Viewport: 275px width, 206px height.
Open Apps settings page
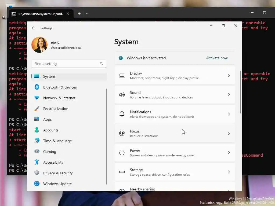[x=69, y=119]
